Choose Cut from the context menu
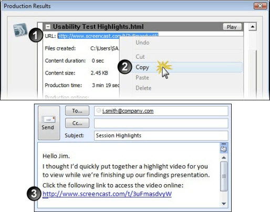270x212 pixels. [x=140, y=57]
